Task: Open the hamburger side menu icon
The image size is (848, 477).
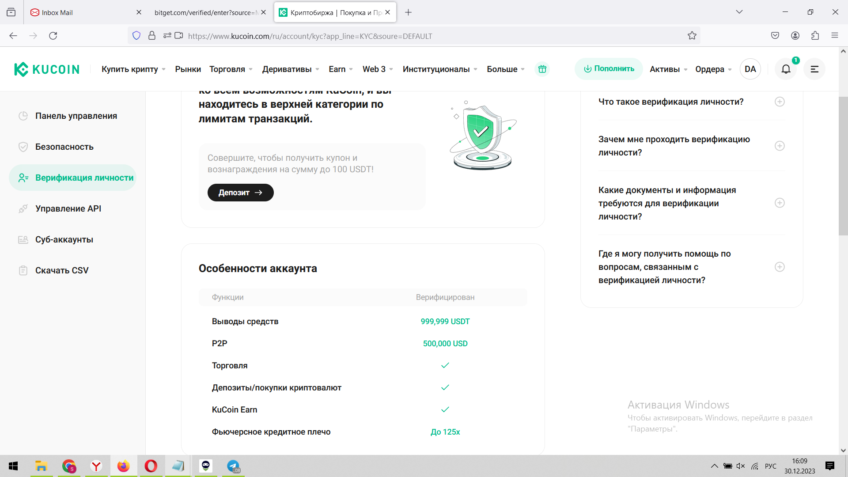Action: tap(814, 69)
